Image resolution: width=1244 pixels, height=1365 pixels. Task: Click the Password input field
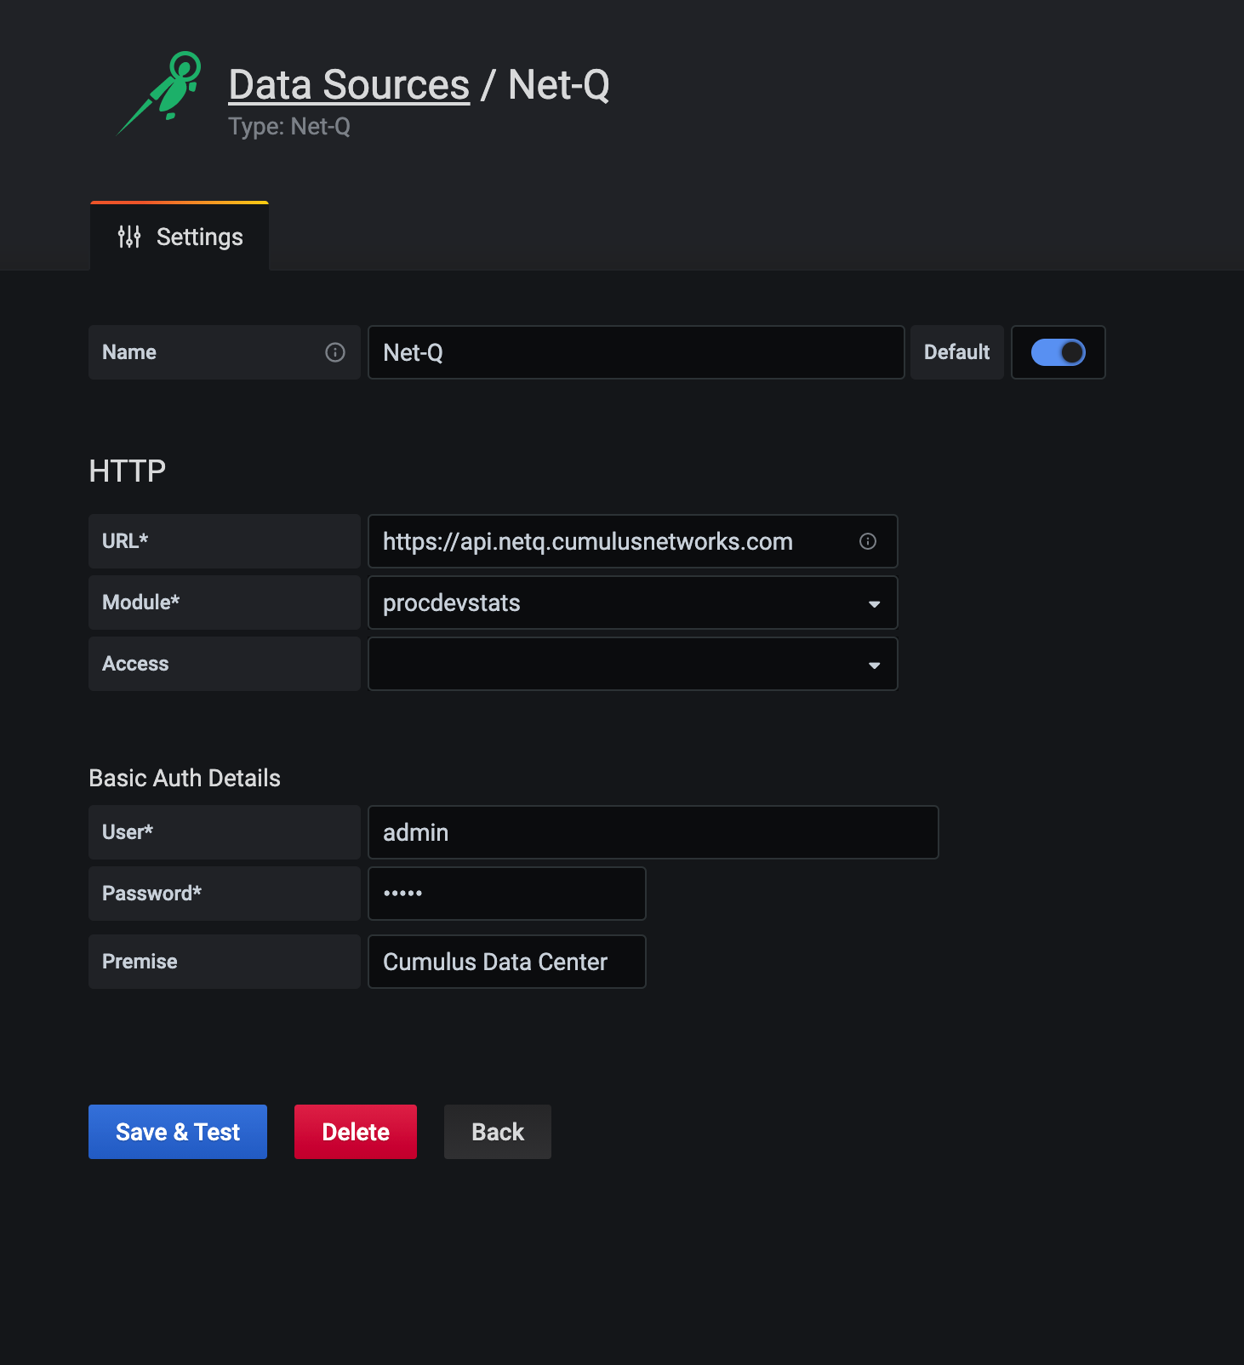pos(506,894)
